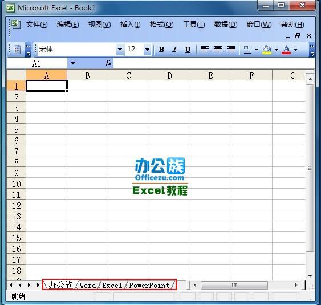Select row 5 header
The image size is (321, 305).
[x=17, y=129]
